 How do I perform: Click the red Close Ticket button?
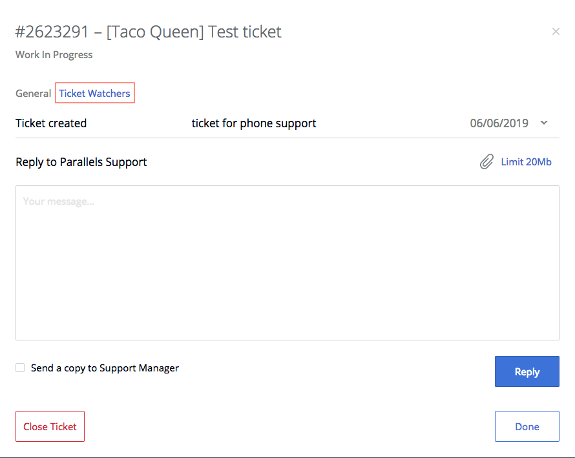pos(50,426)
